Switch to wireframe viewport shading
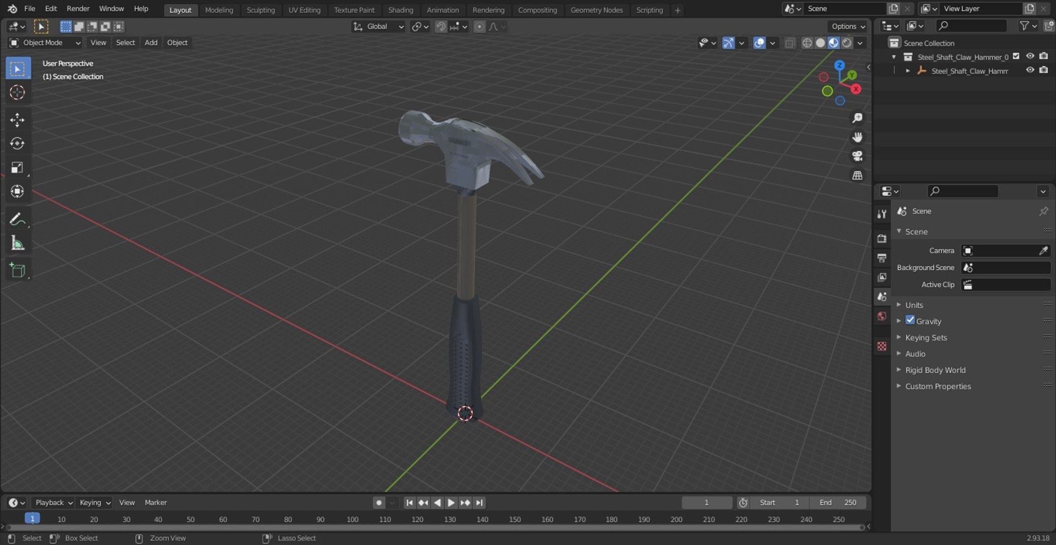The width and height of the screenshot is (1056, 545). coord(807,43)
